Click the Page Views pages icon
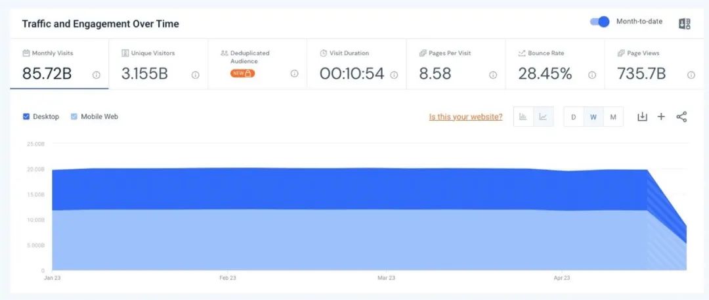The height and width of the screenshot is (300, 709). (x=621, y=53)
